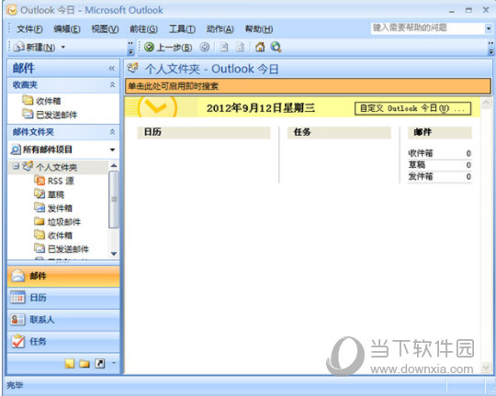Collapse the 个人文件夹 tree node
Screen dimensions: 496x396
pos(16,166)
